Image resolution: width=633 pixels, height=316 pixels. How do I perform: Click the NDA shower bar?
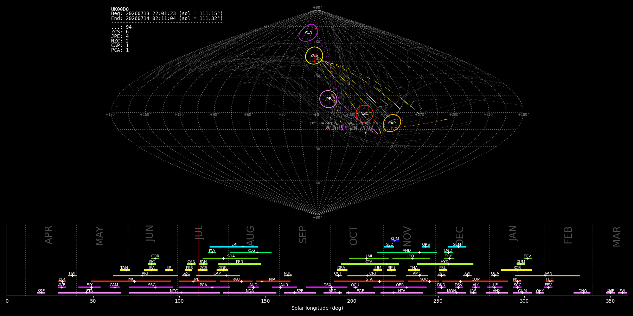tap(250, 293)
